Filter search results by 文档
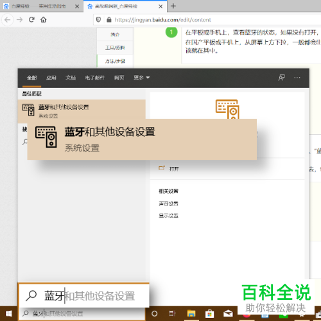321x321 pixels. click(x=71, y=78)
